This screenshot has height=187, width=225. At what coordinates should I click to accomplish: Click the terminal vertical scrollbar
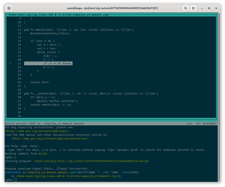(x=219, y=97)
